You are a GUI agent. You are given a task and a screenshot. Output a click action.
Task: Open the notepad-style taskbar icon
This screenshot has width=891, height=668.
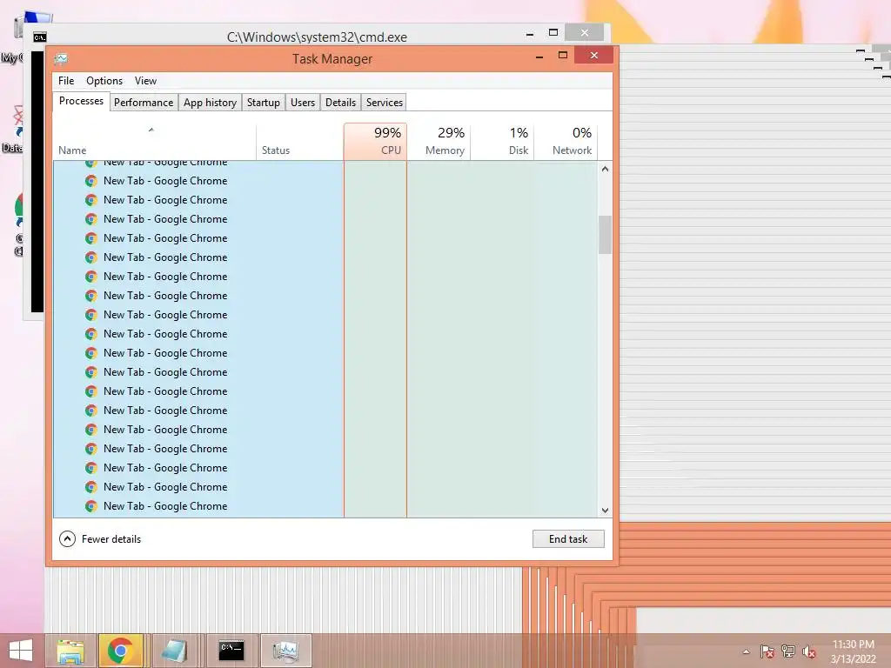(174, 651)
